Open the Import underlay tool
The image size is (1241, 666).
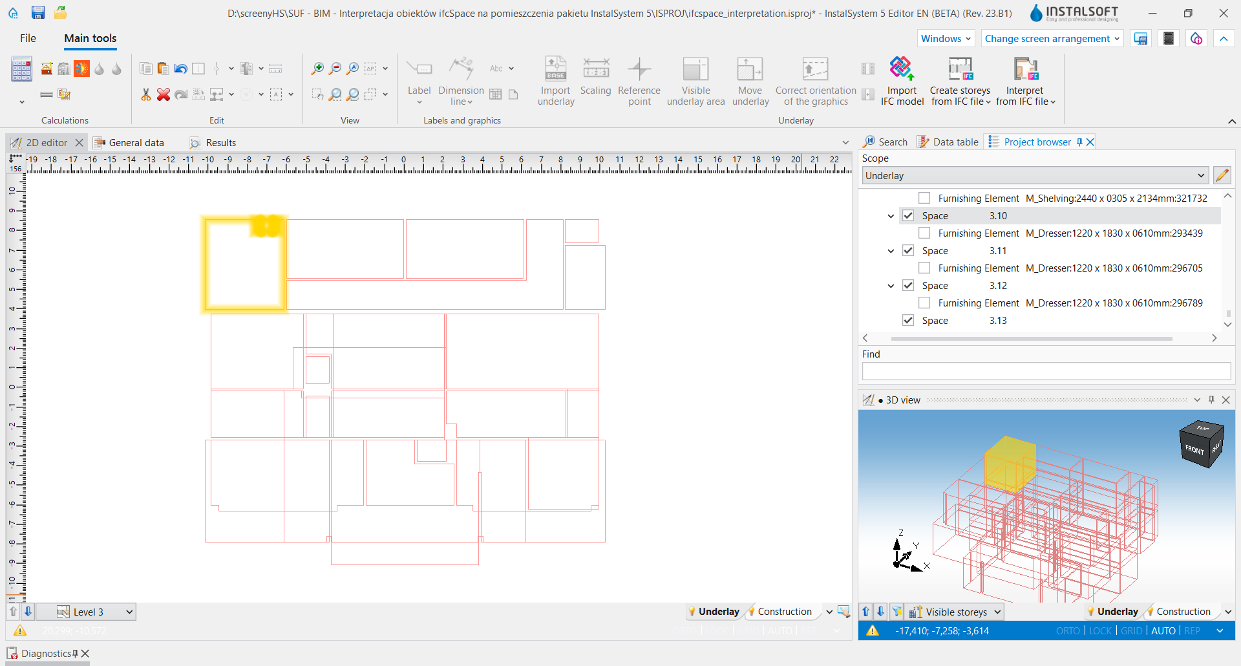tap(556, 81)
